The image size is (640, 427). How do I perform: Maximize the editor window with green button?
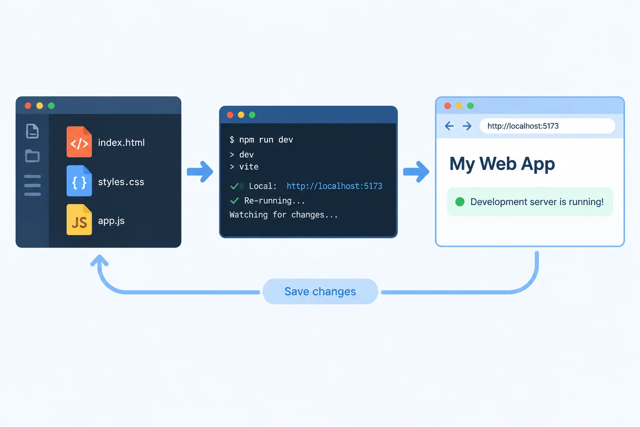(x=51, y=105)
